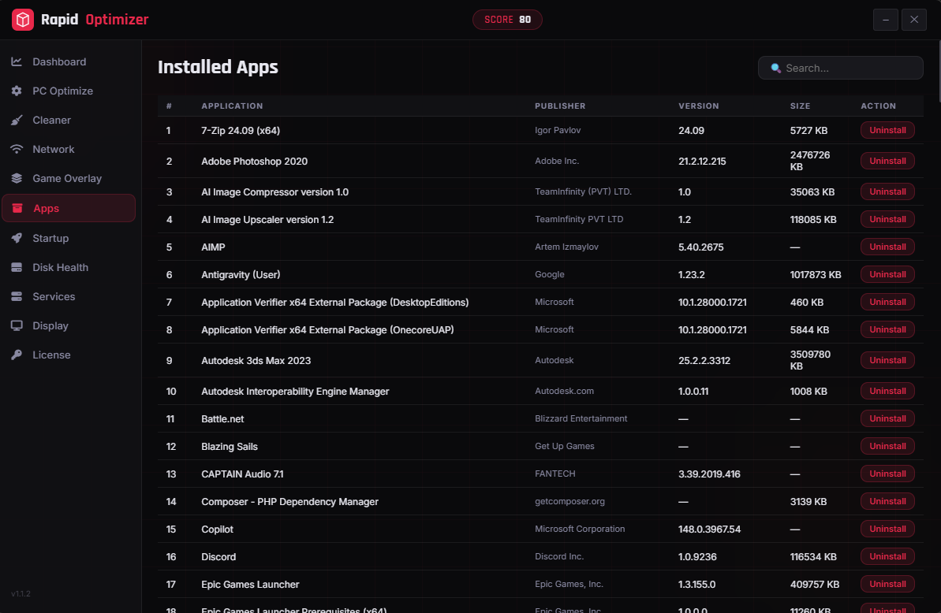Click the Startup rocket icon
Image resolution: width=941 pixels, height=613 pixels.
(x=17, y=238)
